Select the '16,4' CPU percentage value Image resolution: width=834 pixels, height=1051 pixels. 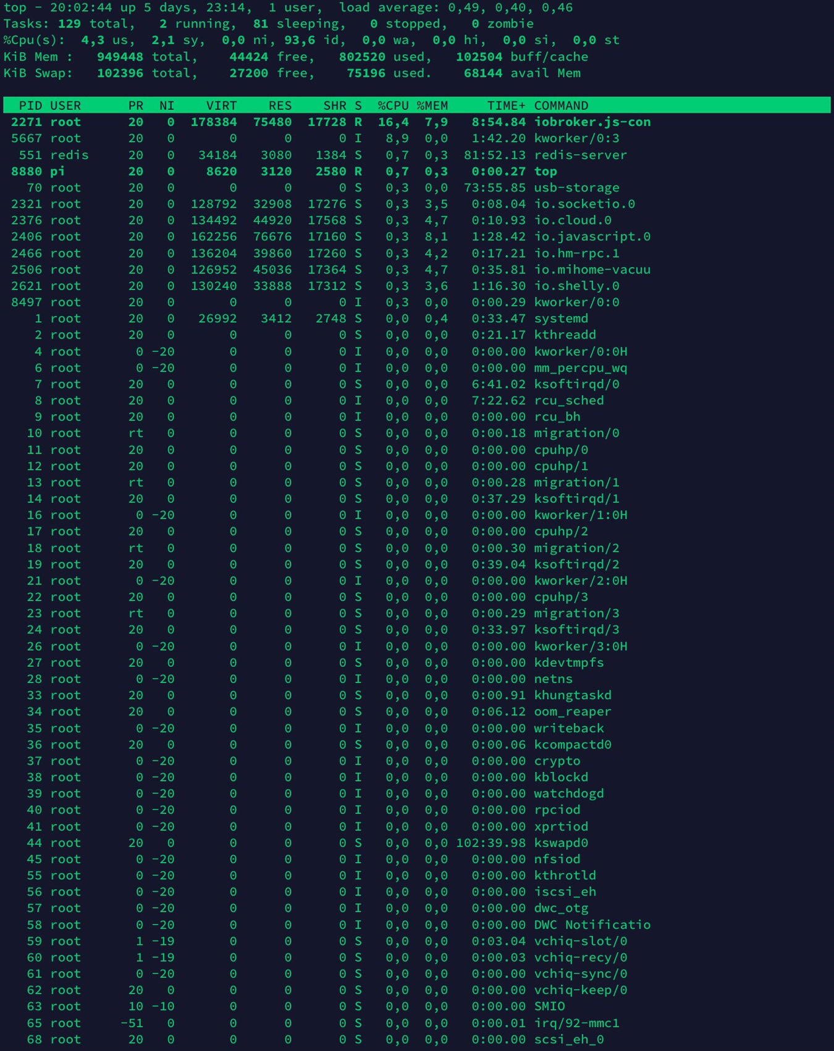click(394, 122)
